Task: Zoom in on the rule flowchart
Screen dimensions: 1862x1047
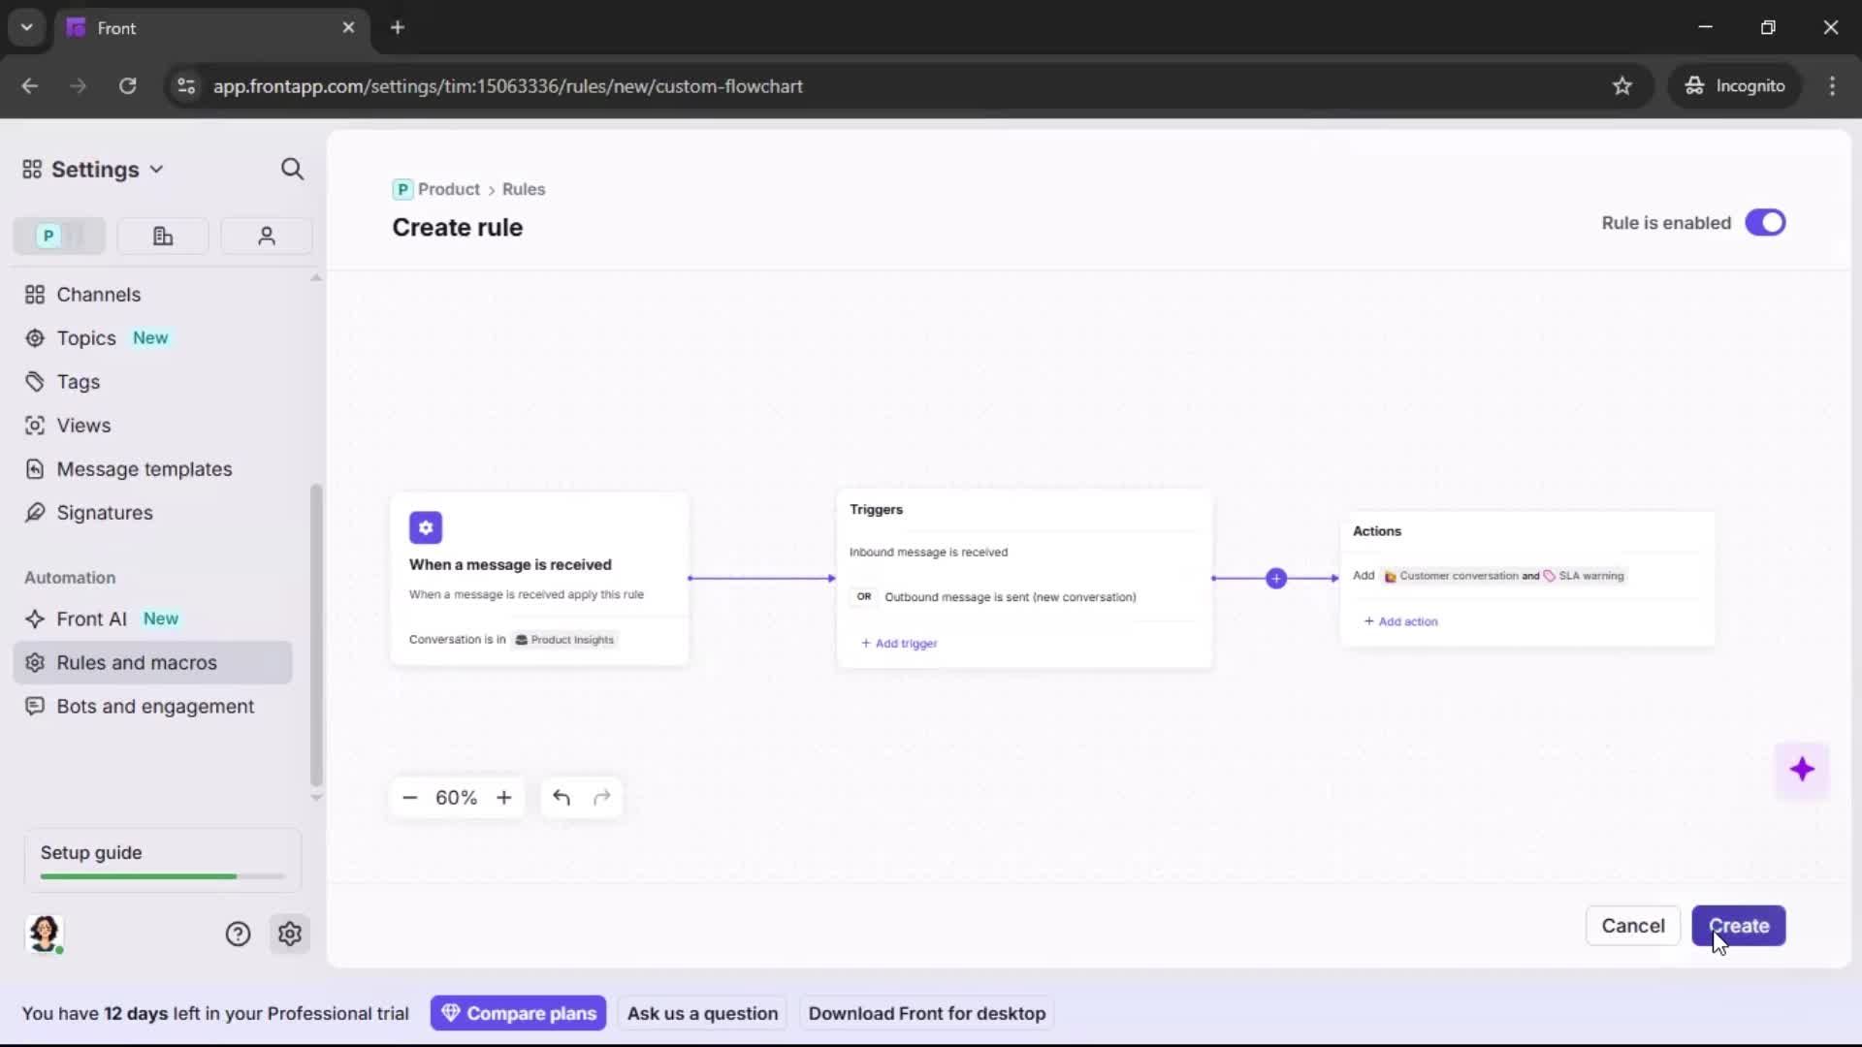Action: click(x=504, y=797)
